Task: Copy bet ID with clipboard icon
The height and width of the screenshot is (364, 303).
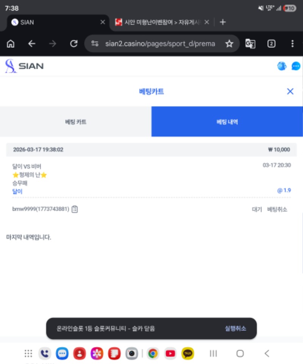Action: [75, 209]
